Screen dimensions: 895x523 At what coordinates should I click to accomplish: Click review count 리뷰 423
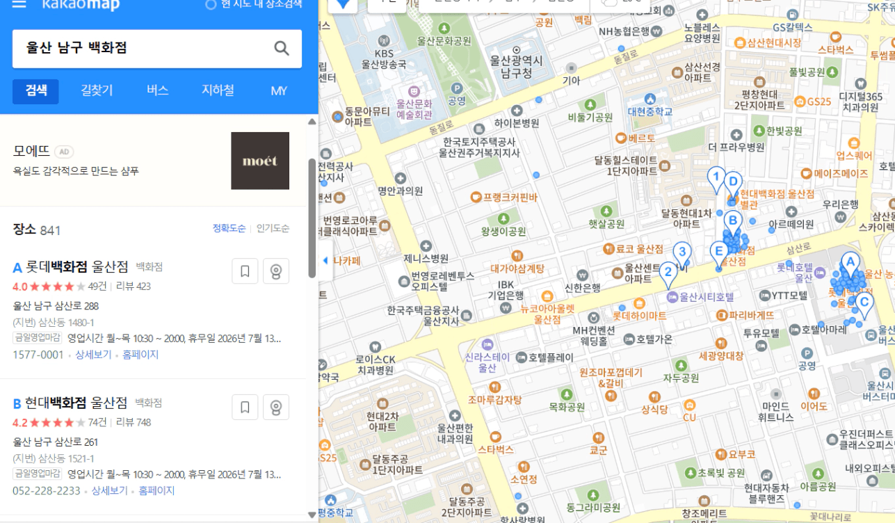point(134,287)
